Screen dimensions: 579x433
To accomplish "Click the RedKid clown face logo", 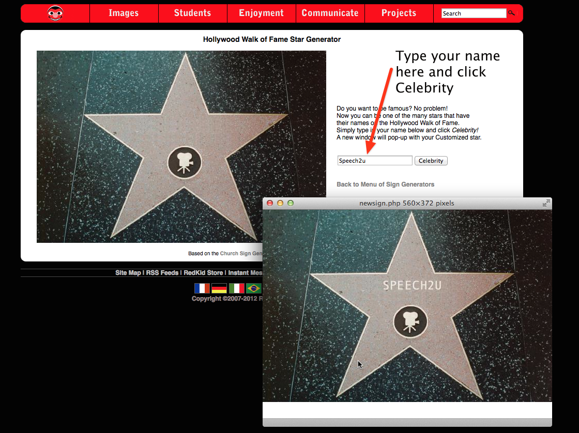I will 55,13.
